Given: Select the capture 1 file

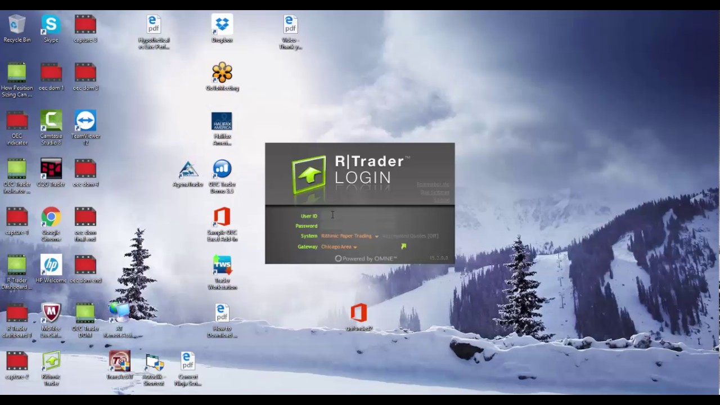Looking at the screenshot, I should tap(17, 222).
